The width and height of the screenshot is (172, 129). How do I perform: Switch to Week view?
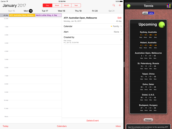pyautogui.click(x=57, y=5)
